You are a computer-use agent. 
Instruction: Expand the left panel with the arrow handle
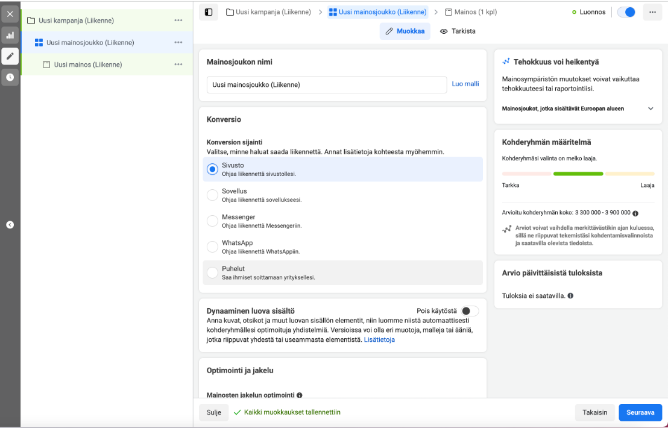[10, 225]
